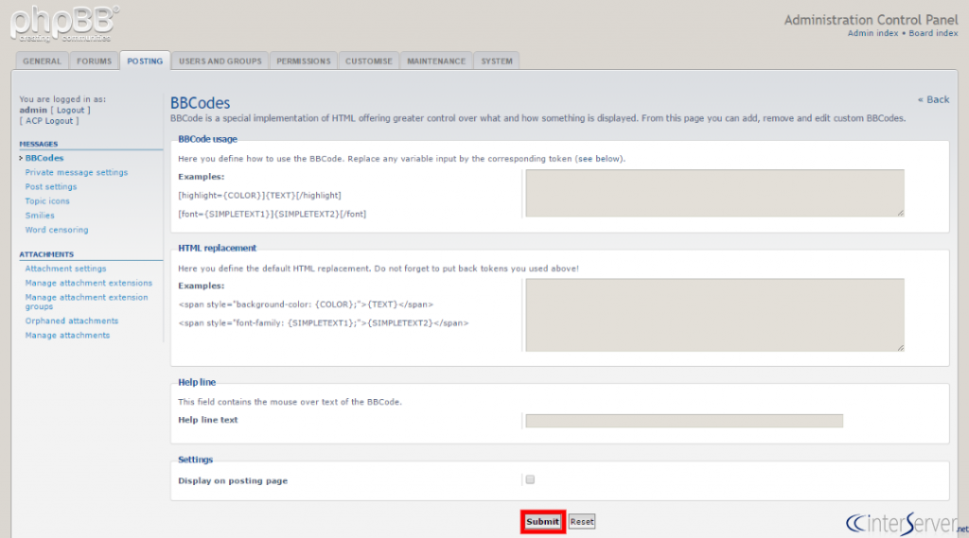Open the Smilies page
Image resolution: width=969 pixels, height=538 pixels.
40,216
